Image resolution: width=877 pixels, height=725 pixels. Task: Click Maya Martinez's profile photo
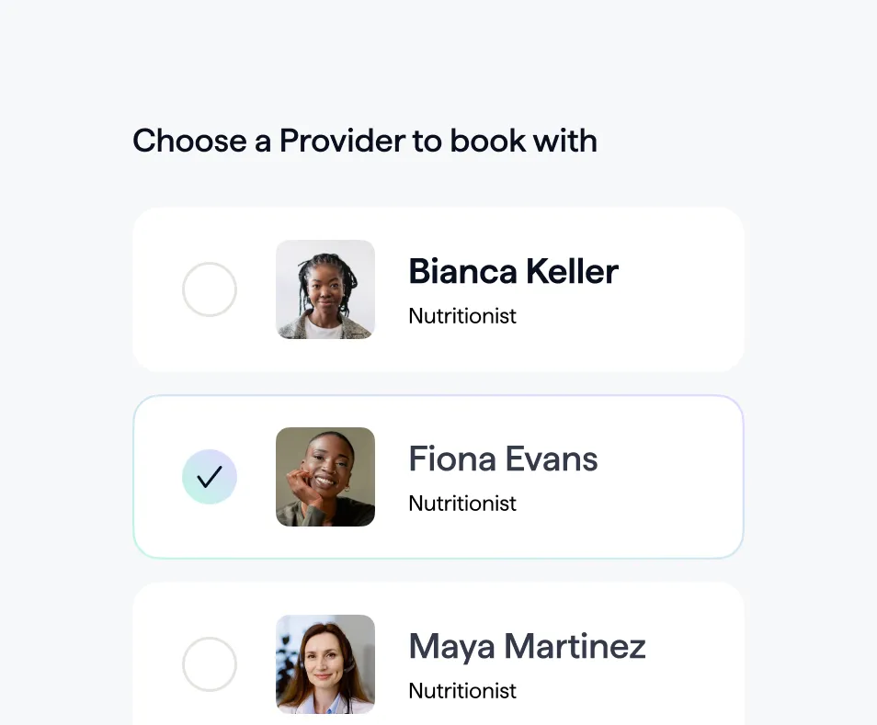pos(325,664)
